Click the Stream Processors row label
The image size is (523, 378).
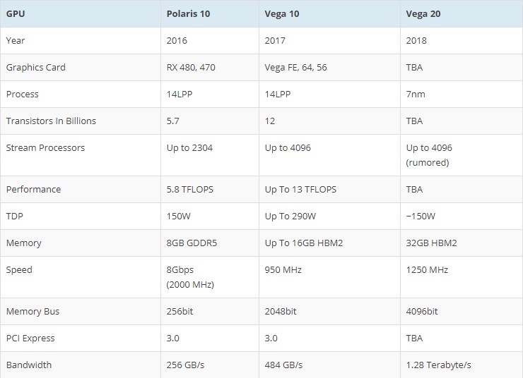point(45,148)
